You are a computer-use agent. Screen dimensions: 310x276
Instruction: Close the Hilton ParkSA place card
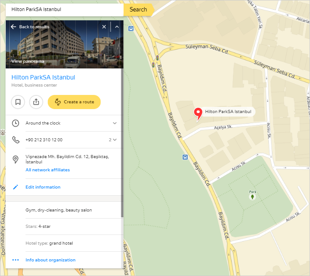104,27
